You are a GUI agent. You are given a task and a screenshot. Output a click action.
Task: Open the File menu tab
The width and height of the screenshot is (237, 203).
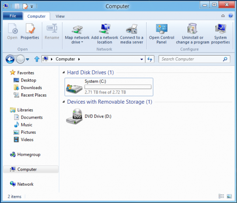(13, 16)
